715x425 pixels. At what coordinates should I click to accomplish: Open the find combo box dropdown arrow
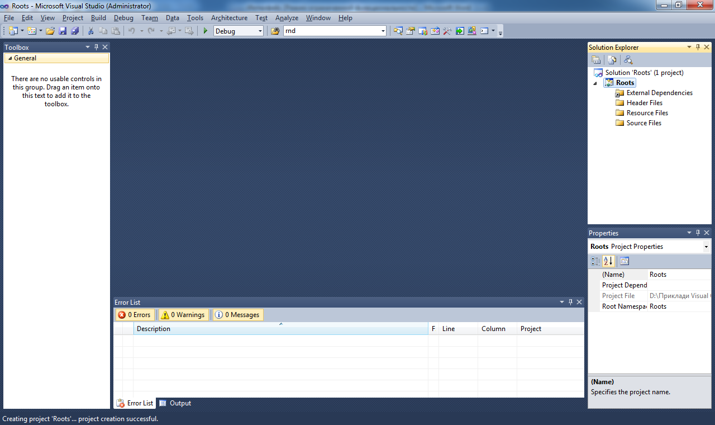[x=383, y=31]
